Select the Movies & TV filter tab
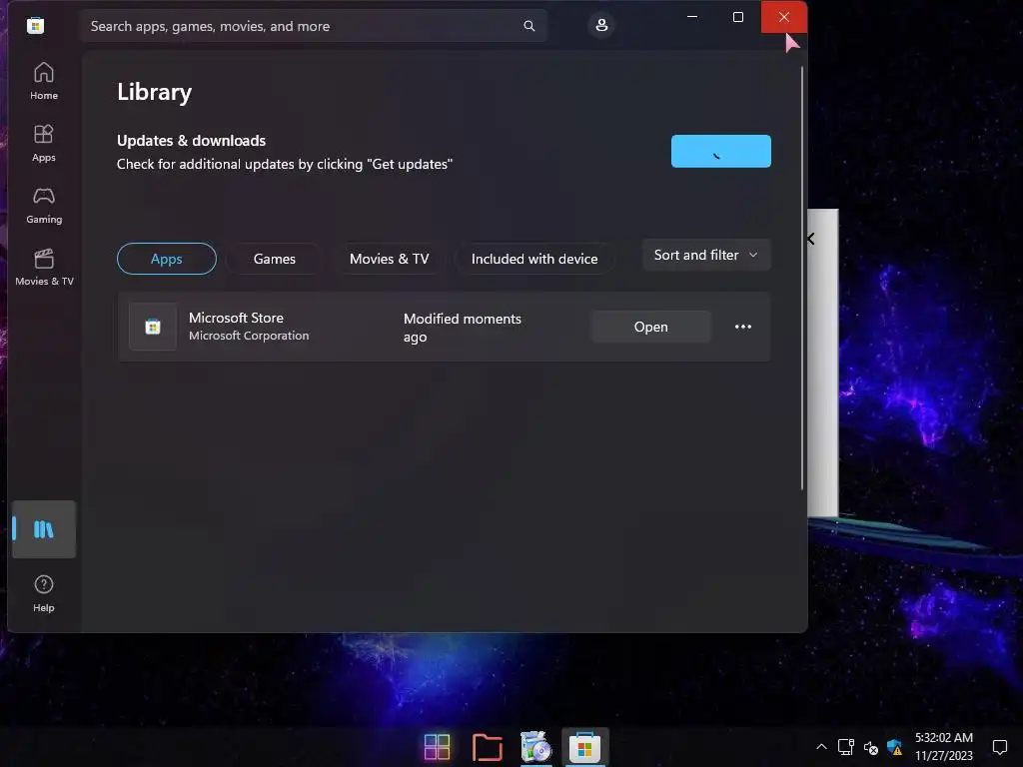This screenshot has height=767, width=1023. coord(389,259)
